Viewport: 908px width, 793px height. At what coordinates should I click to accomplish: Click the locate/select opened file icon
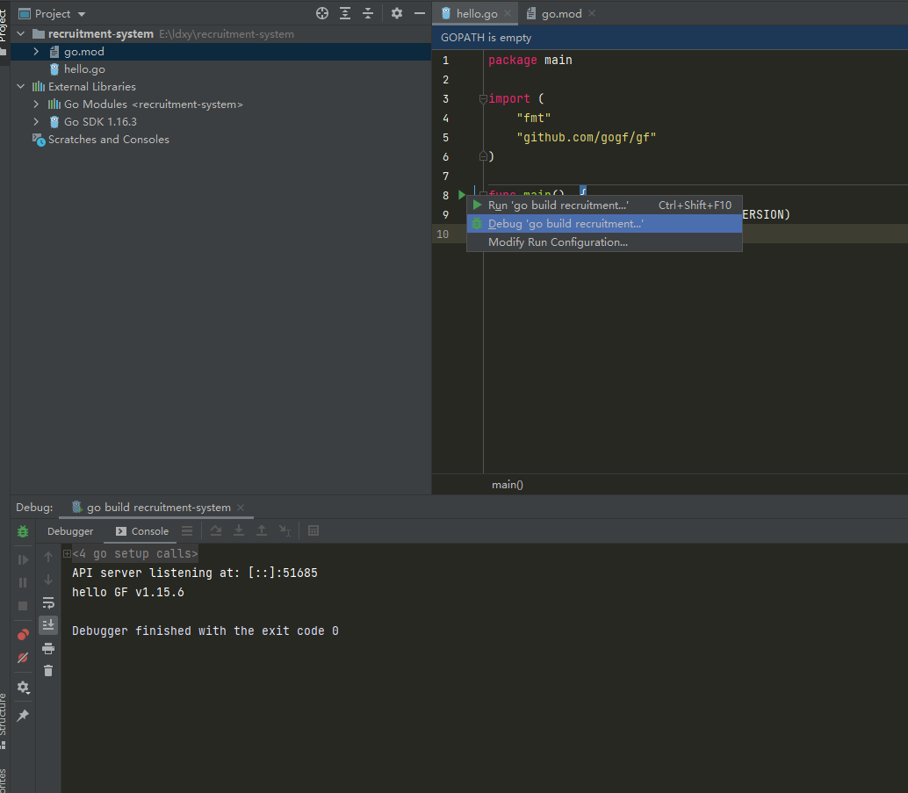(322, 13)
